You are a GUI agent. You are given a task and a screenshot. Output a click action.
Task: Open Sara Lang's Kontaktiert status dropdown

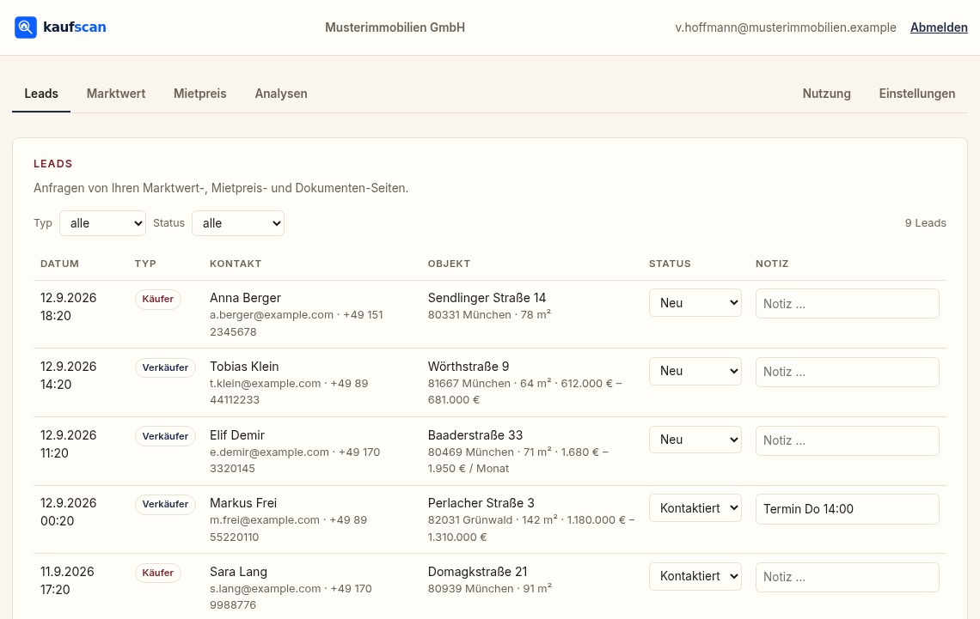click(x=695, y=577)
